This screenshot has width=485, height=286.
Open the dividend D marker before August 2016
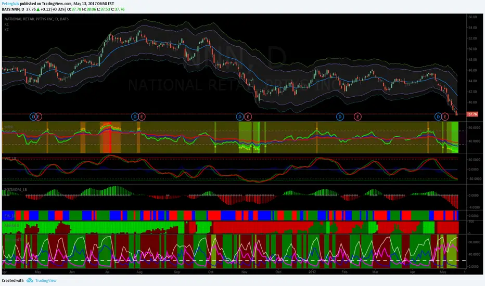pos(135,116)
